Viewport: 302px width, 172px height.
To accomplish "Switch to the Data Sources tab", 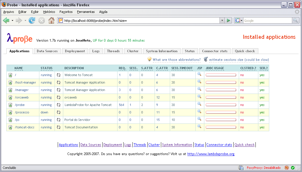I will click(47, 51).
